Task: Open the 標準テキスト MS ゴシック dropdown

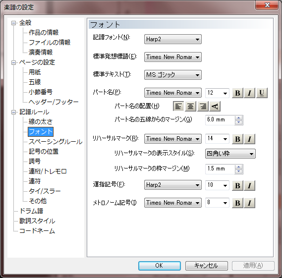Action: coord(173,75)
